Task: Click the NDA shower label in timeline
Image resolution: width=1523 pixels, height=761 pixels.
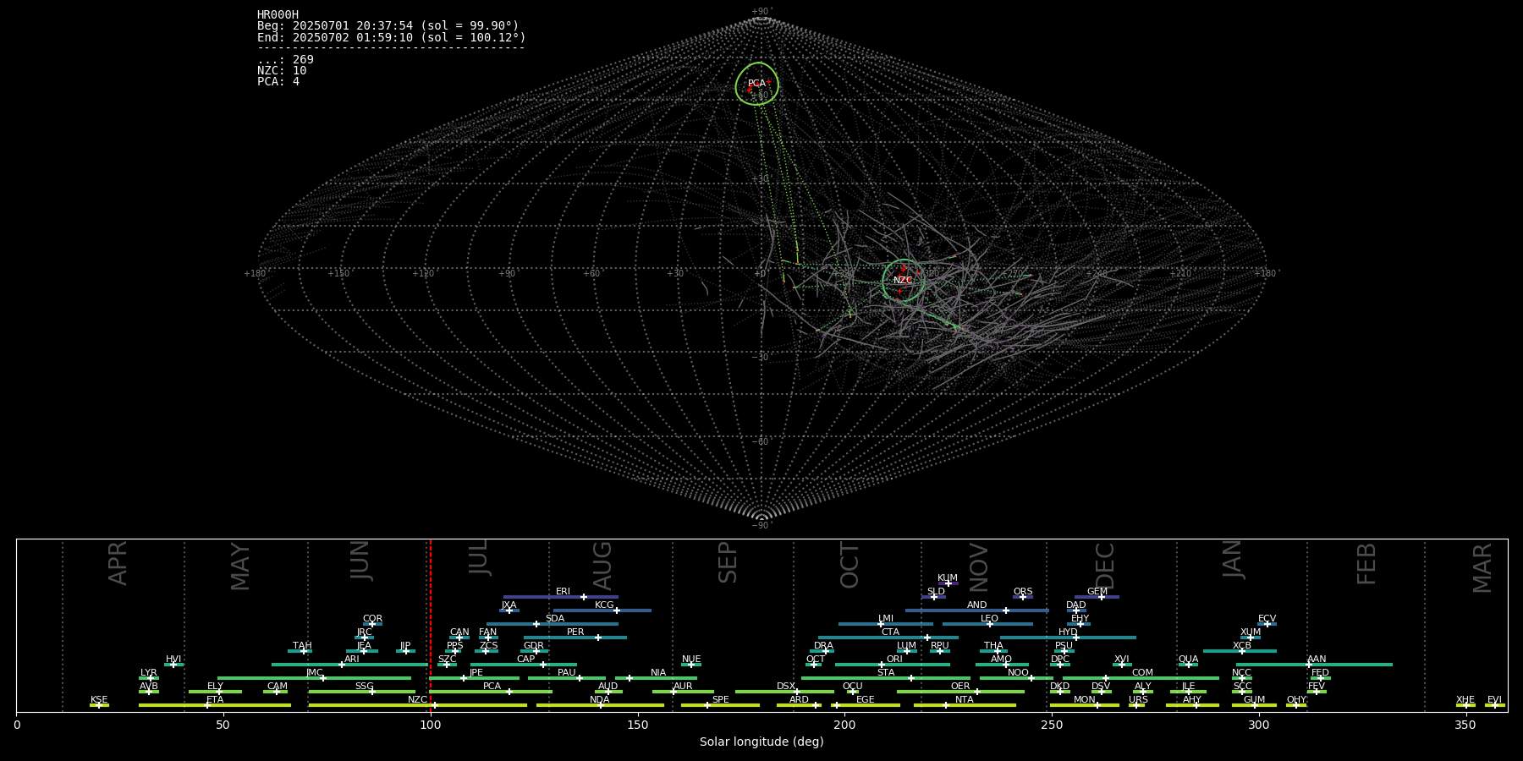Action: tap(600, 700)
